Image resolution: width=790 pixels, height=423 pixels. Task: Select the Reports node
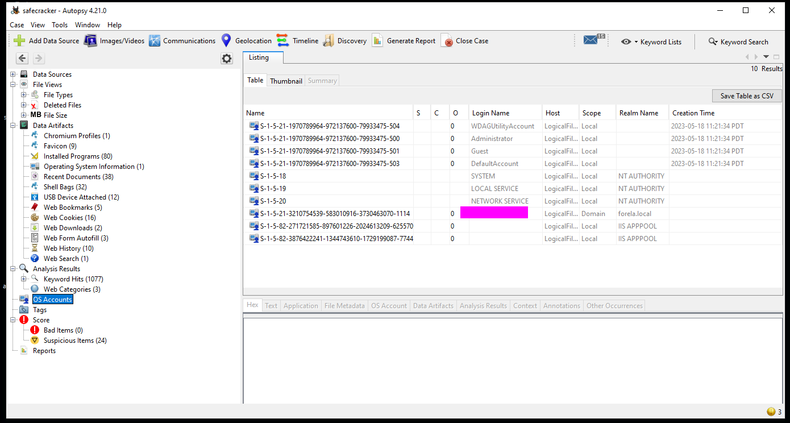point(44,351)
